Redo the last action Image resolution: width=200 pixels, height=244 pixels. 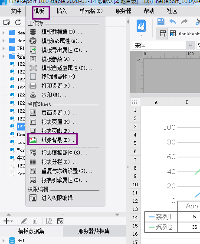tap(184, 22)
